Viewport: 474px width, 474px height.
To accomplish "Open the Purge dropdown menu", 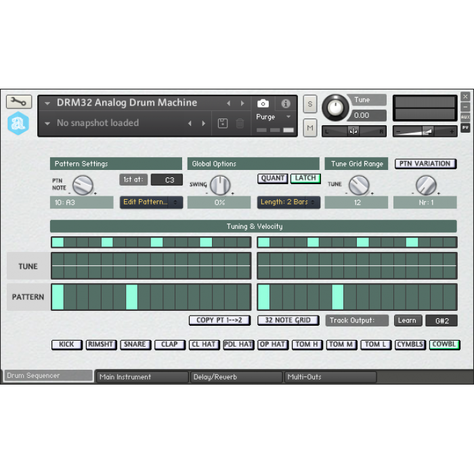I will coord(273,116).
